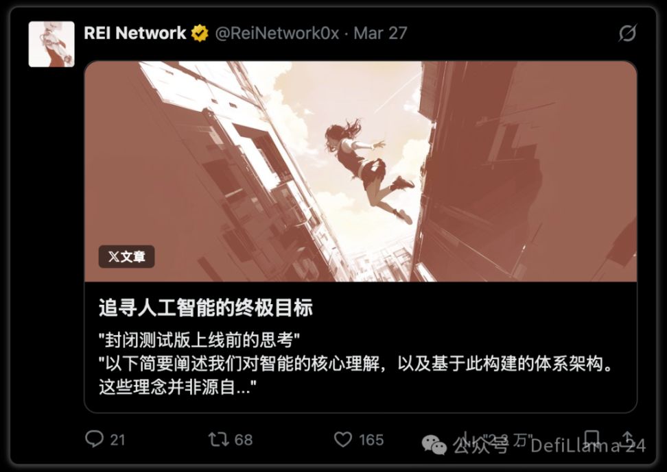Viewport: 667px width, 472px height.
Task: Click the like count 165
Action: click(371, 440)
